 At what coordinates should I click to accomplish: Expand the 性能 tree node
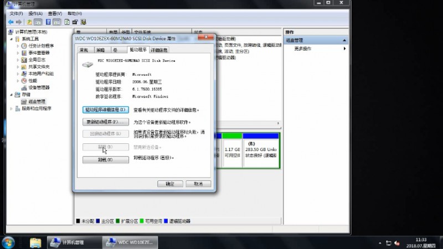(x=18, y=81)
